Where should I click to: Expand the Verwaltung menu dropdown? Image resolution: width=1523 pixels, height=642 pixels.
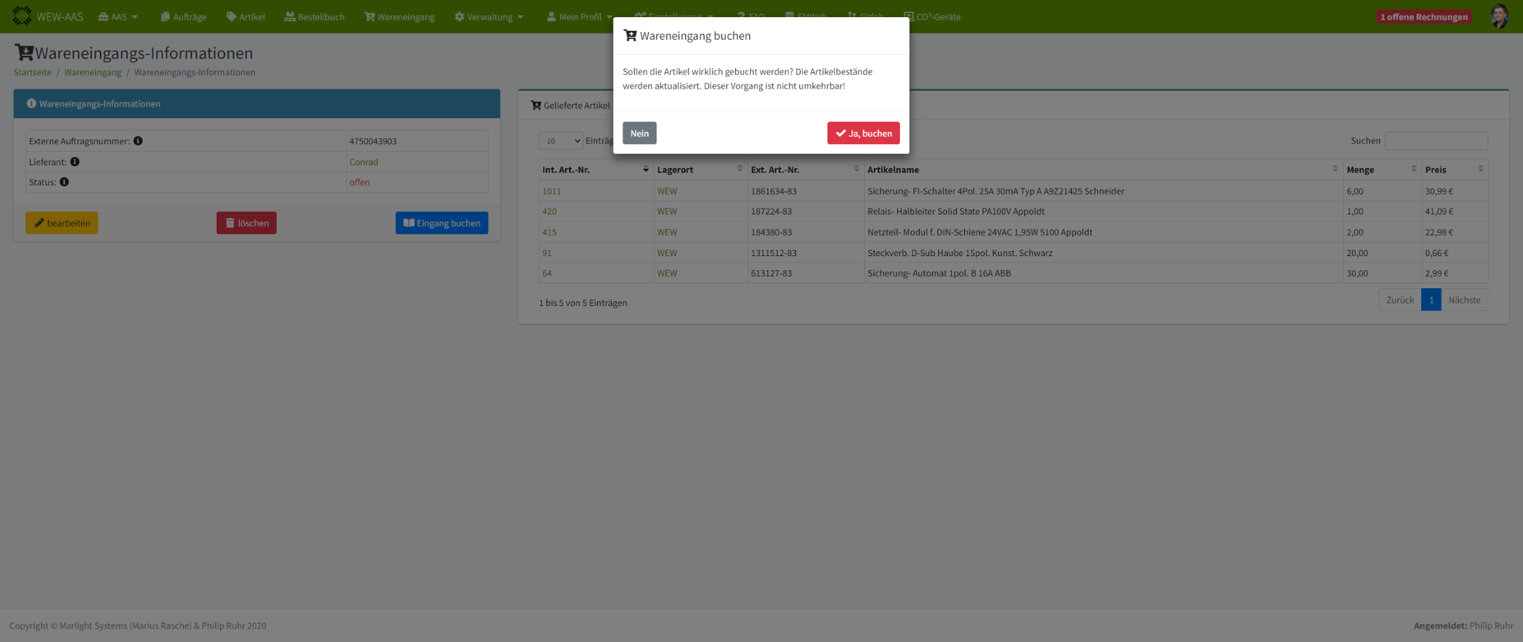[489, 17]
